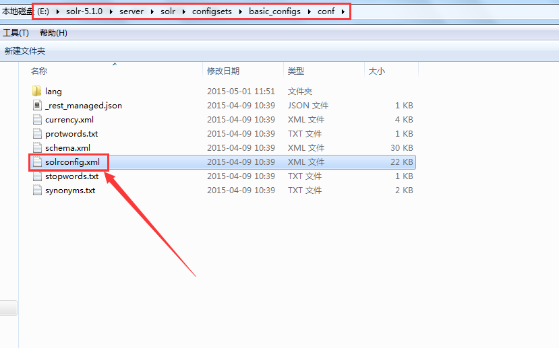Go to configsets folder in address bar
559x348 pixels.
[x=212, y=11]
